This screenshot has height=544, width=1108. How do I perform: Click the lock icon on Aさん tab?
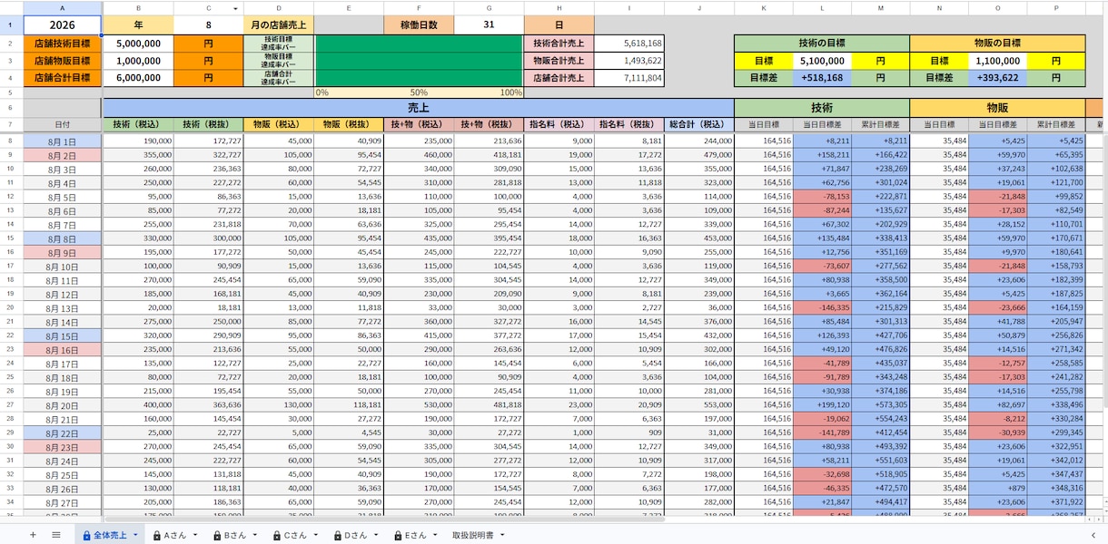pos(157,535)
